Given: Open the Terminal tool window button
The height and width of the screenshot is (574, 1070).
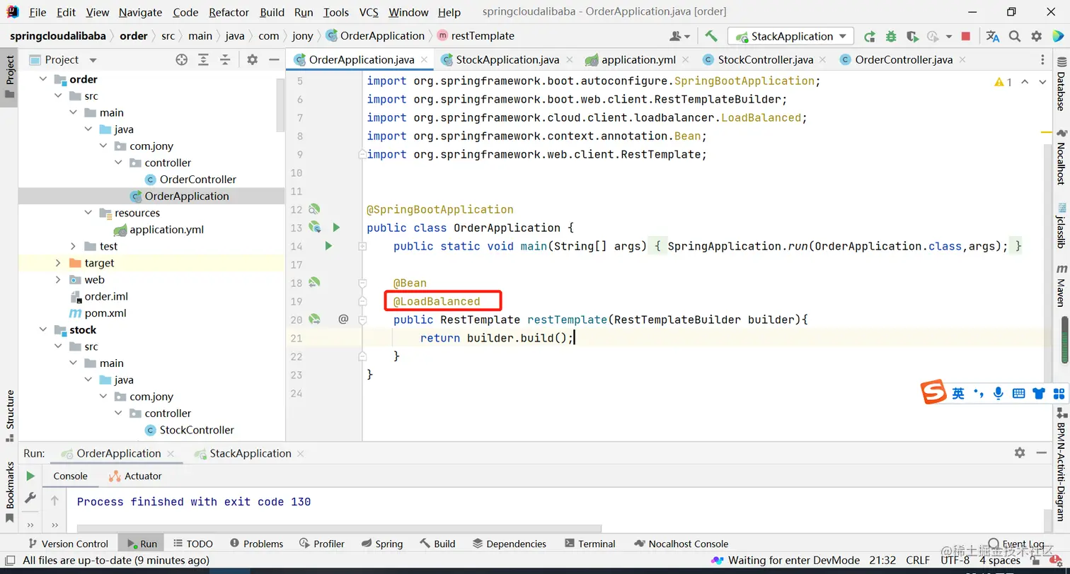Looking at the screenshot, I should pyautogui.click(x=590, y=544).
